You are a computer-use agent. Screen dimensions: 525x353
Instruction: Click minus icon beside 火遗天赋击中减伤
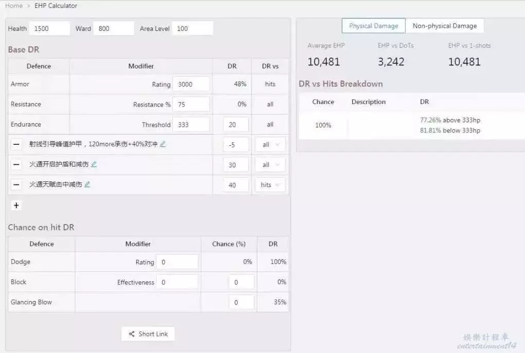coord(16,184)
